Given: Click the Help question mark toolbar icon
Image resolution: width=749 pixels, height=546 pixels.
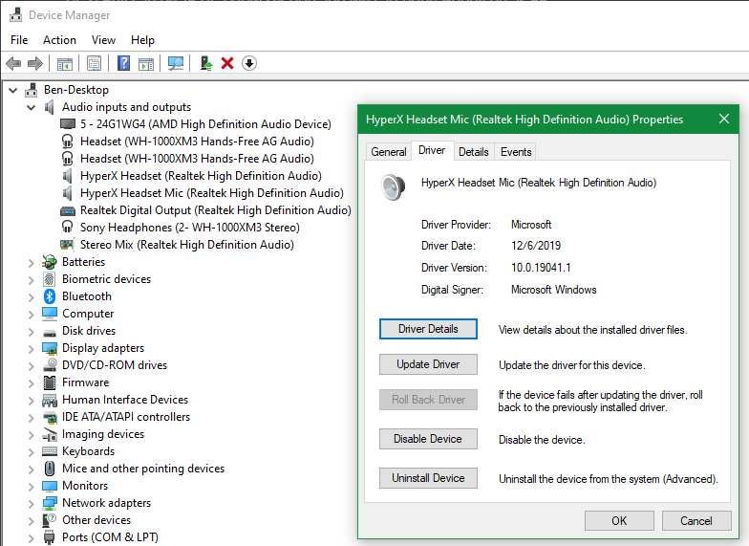Looking at the screenshot, I should [x=123, y=64].
